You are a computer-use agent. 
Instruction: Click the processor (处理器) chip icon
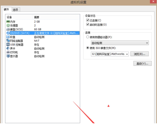(x=8, y=25)
